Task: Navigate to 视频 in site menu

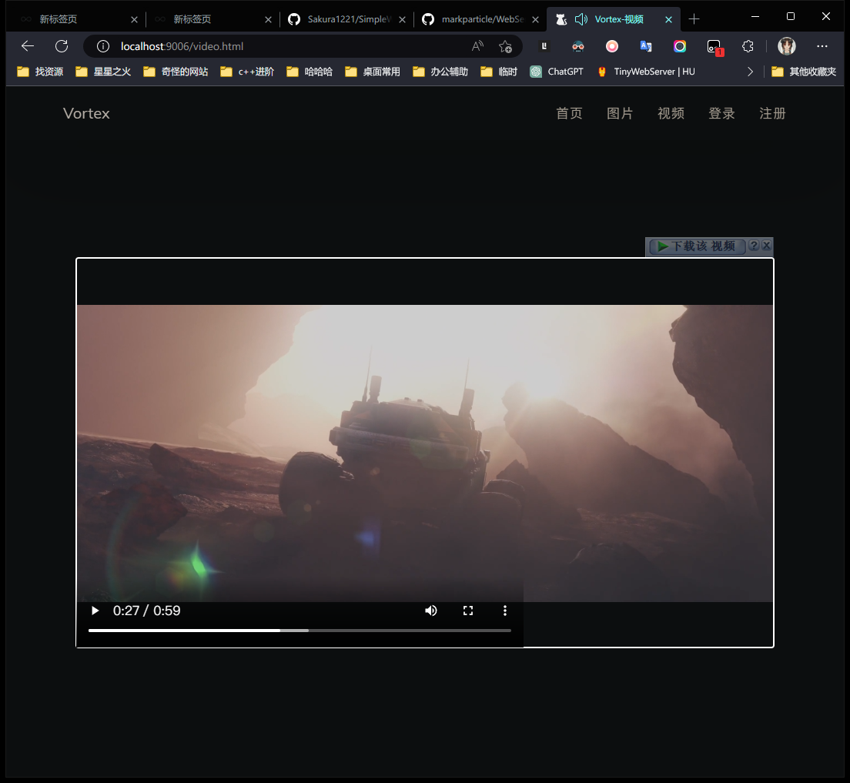Action: 671,113
